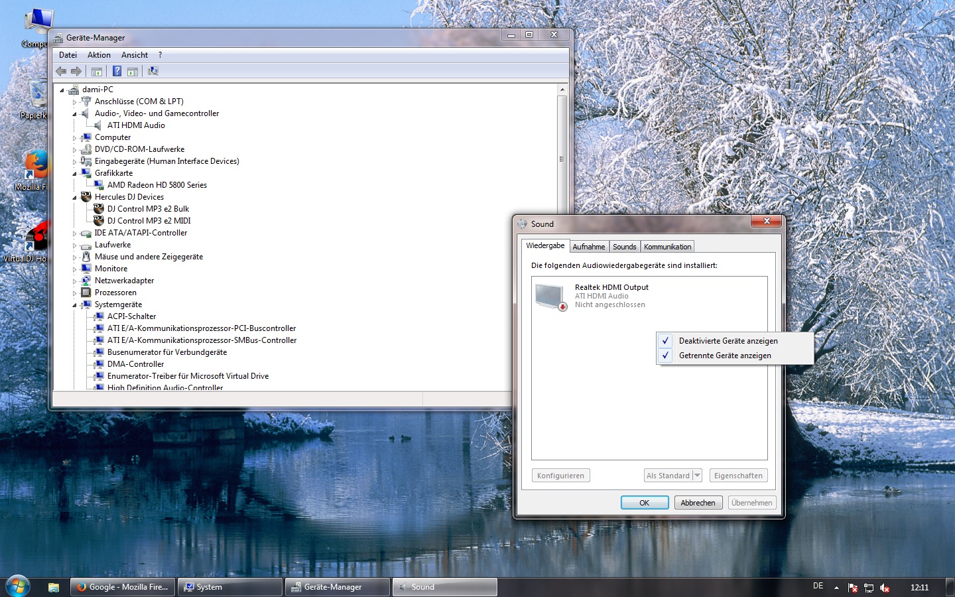Click the Konfigurieren button
Viewport: 955px width, 597px height.
(x=560, y=476)
